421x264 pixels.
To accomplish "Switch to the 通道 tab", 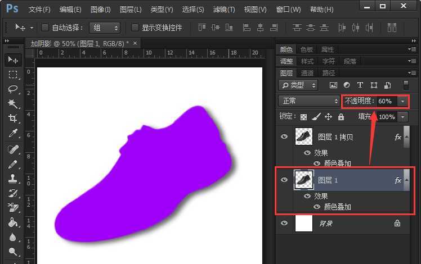I will pos(307,73).
